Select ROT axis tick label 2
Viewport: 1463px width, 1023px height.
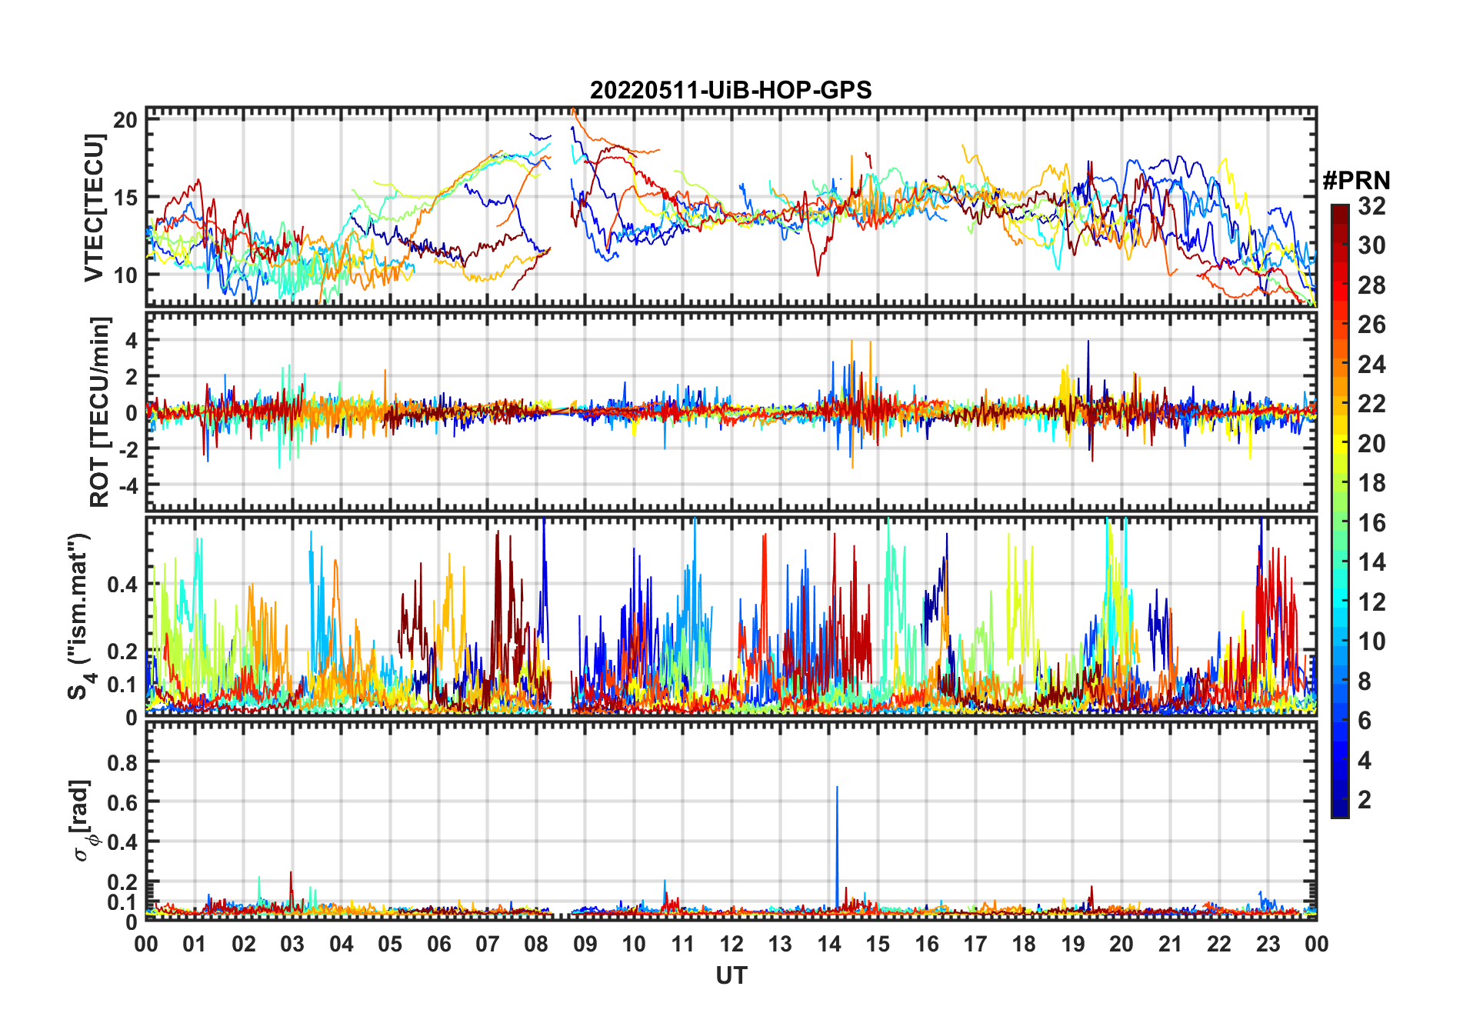click(132, 376)
